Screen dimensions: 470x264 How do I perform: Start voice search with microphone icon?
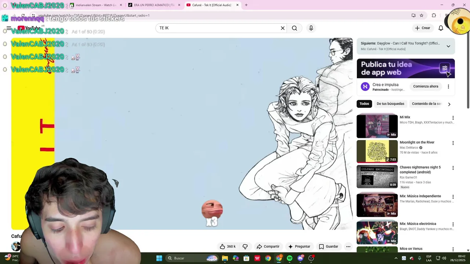[x=311, y=28]
